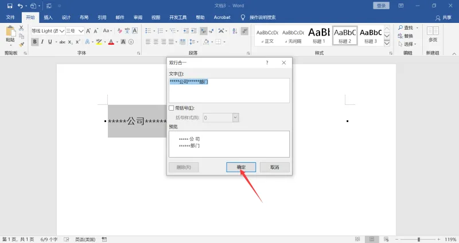The image size is (459, 243).
Task: Switch to the 审阅 tab
Action: tap(138, 18)
